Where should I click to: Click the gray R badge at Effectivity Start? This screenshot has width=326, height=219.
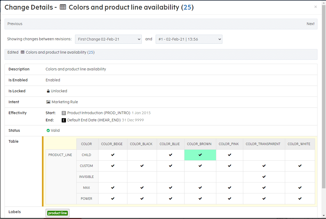[64, 113]
